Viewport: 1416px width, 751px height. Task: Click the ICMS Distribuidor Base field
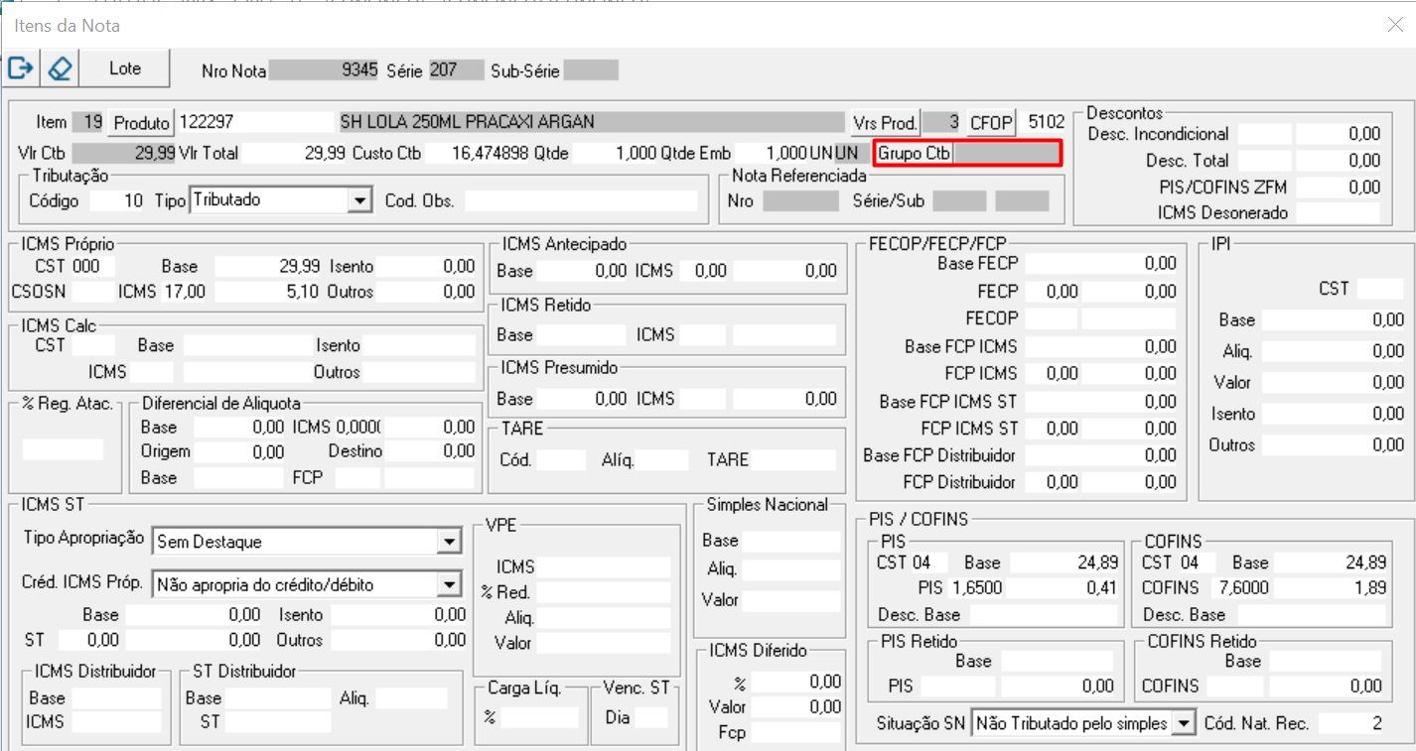[x=115, y=697]
